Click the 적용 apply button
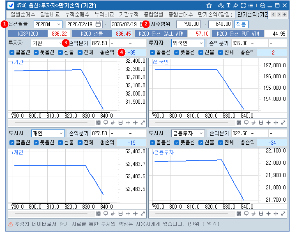Image resolution: width=290 pixels, height=232 pixels. pos(241,24)
